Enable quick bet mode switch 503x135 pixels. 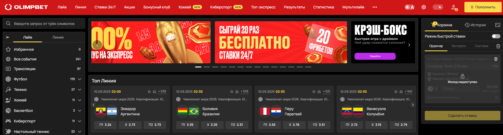[x=496, y=36]
